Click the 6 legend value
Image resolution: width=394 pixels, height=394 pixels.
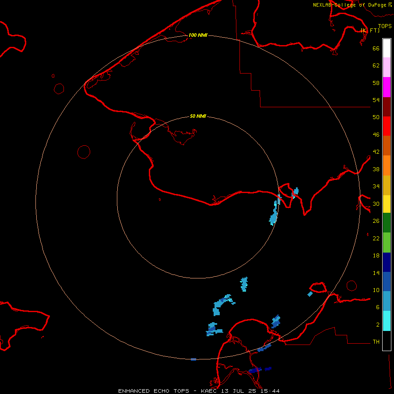coord(378,307)
